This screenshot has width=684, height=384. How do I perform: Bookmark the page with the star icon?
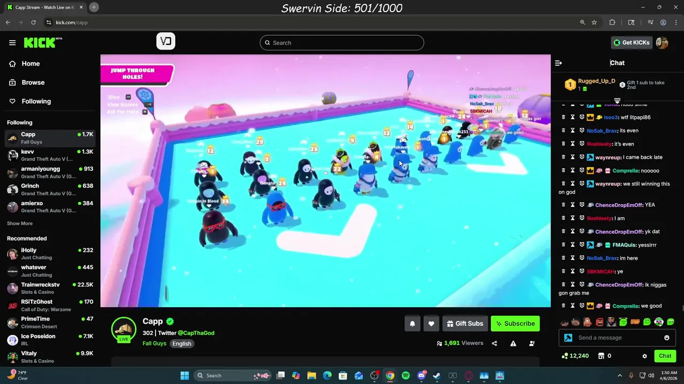tap(594, 22)
